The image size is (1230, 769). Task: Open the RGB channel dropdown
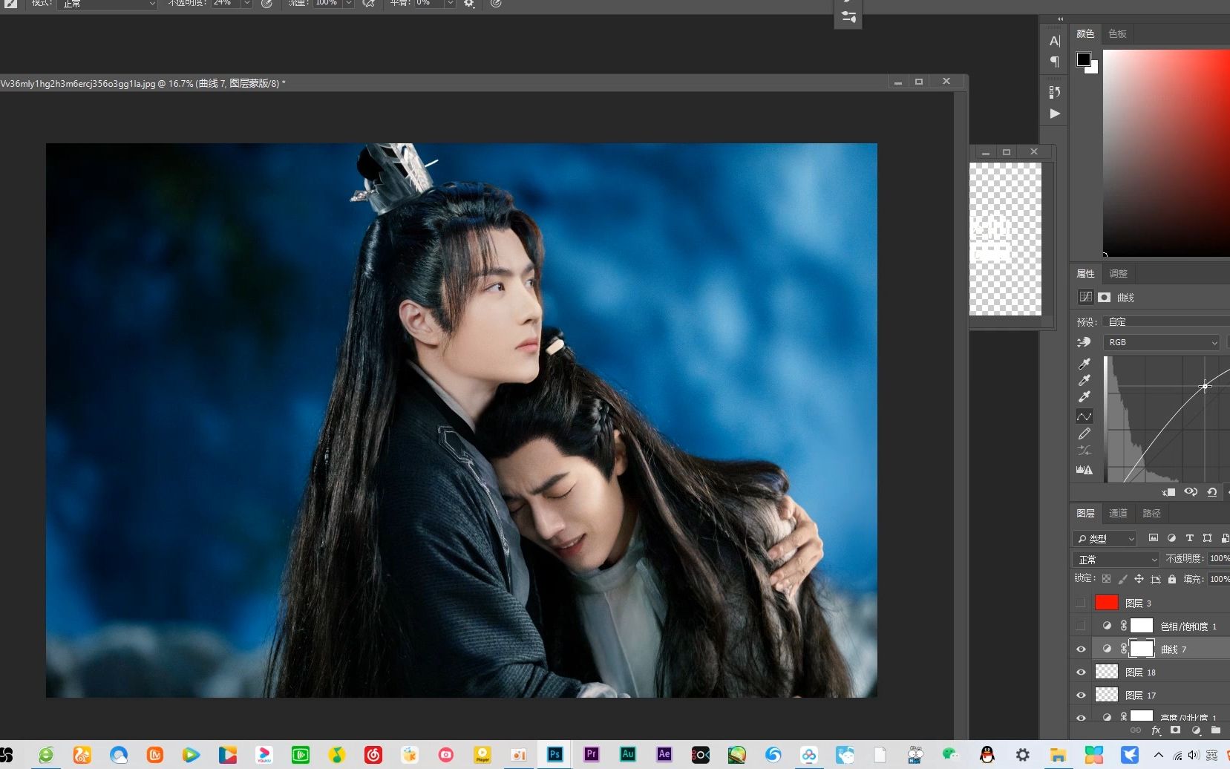pos(1162,342)
